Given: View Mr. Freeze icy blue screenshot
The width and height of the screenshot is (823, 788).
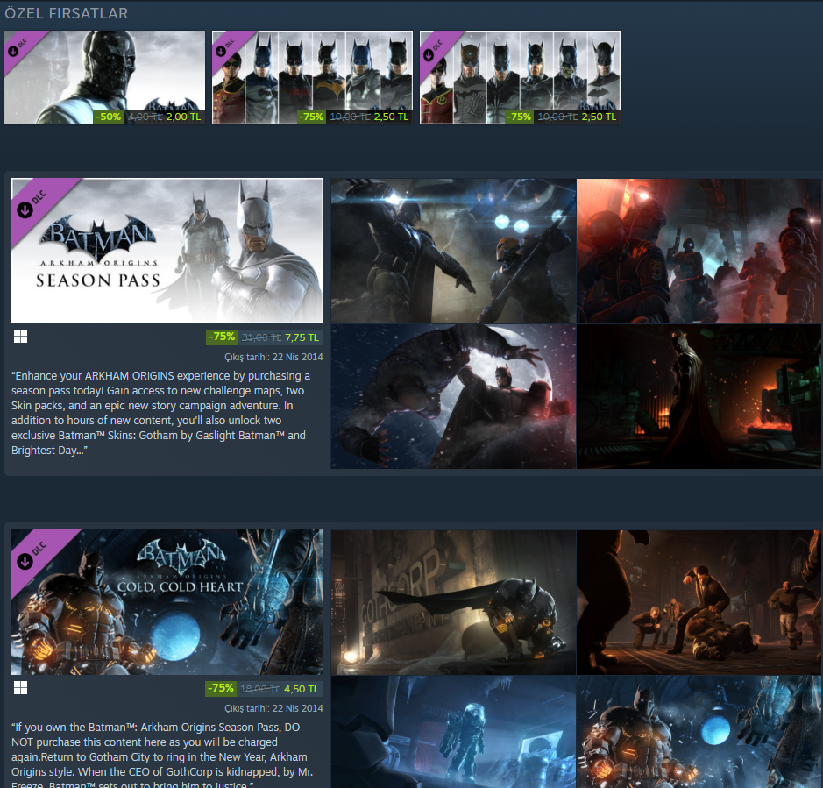Looking at the screenshot, I should 453,732.
